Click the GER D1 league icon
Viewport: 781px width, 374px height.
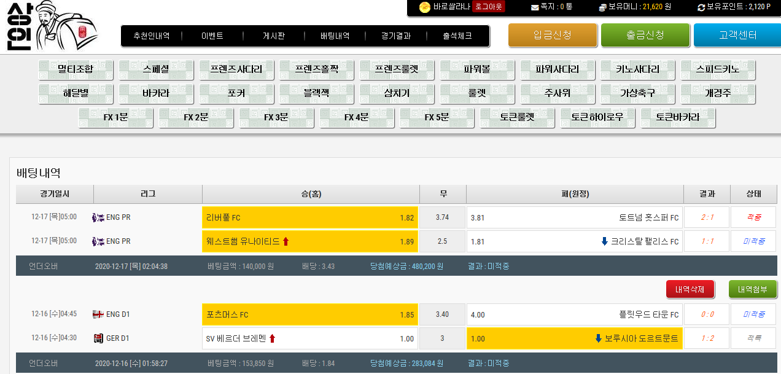click(x=98, y=338)
